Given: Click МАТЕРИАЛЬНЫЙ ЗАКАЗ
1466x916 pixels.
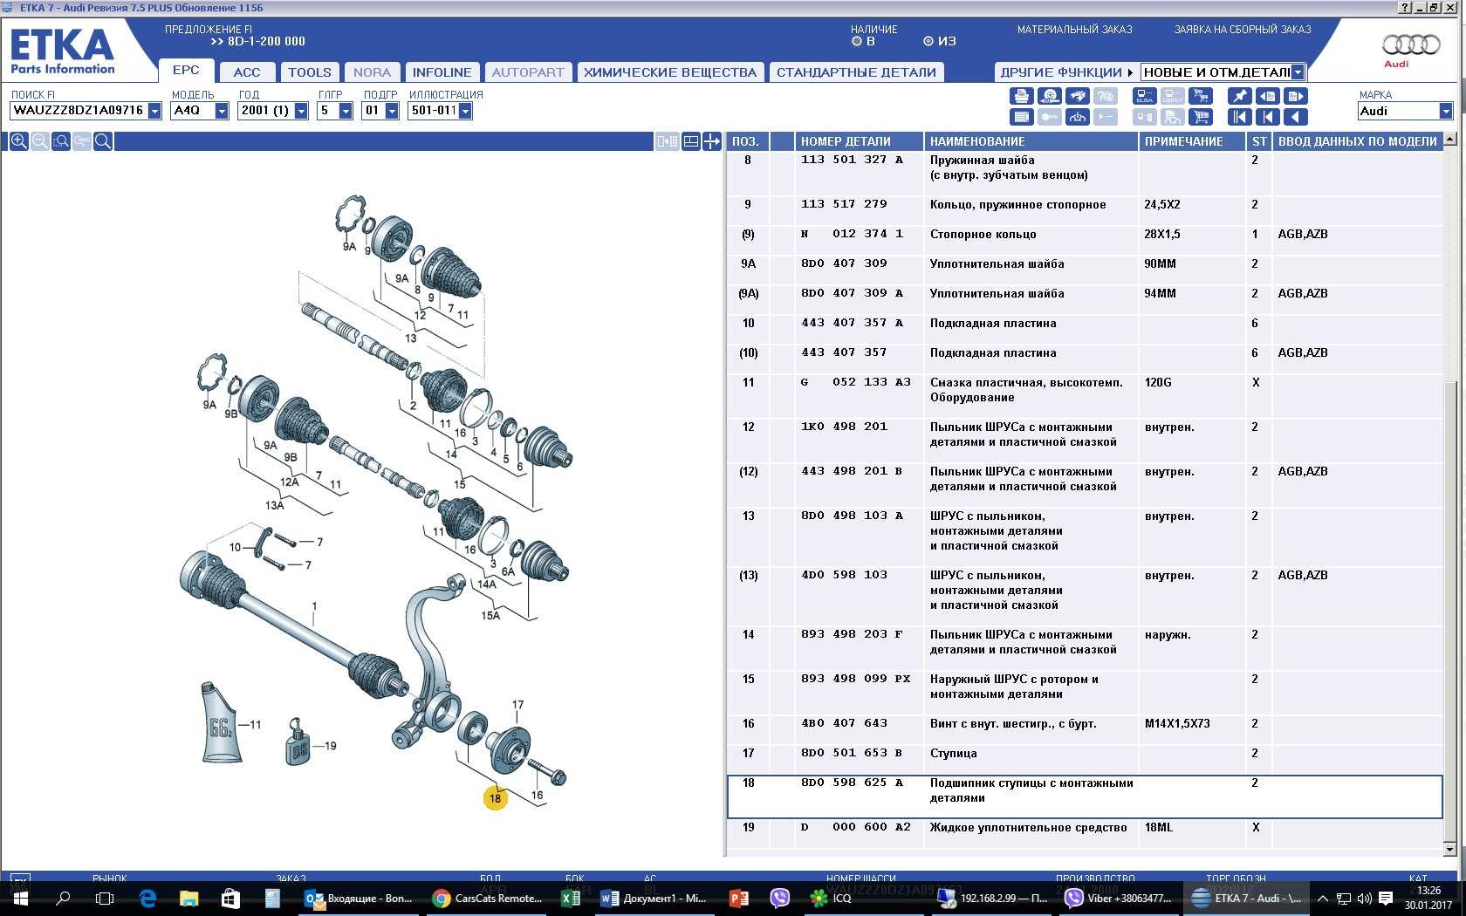Looking at the screenshot, I should pyautogui.click(x=1074, y=30).
